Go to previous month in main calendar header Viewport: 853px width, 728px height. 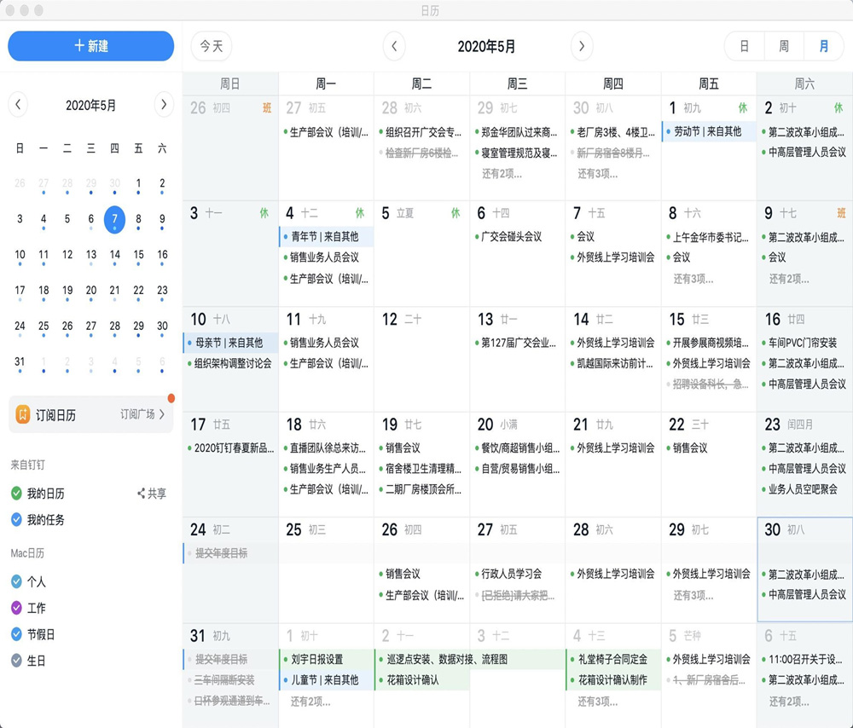(393, 46)
